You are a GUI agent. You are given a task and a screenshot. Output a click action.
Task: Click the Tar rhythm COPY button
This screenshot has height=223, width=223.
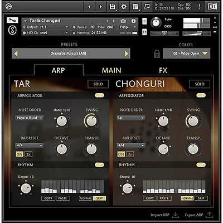(49, 198)
